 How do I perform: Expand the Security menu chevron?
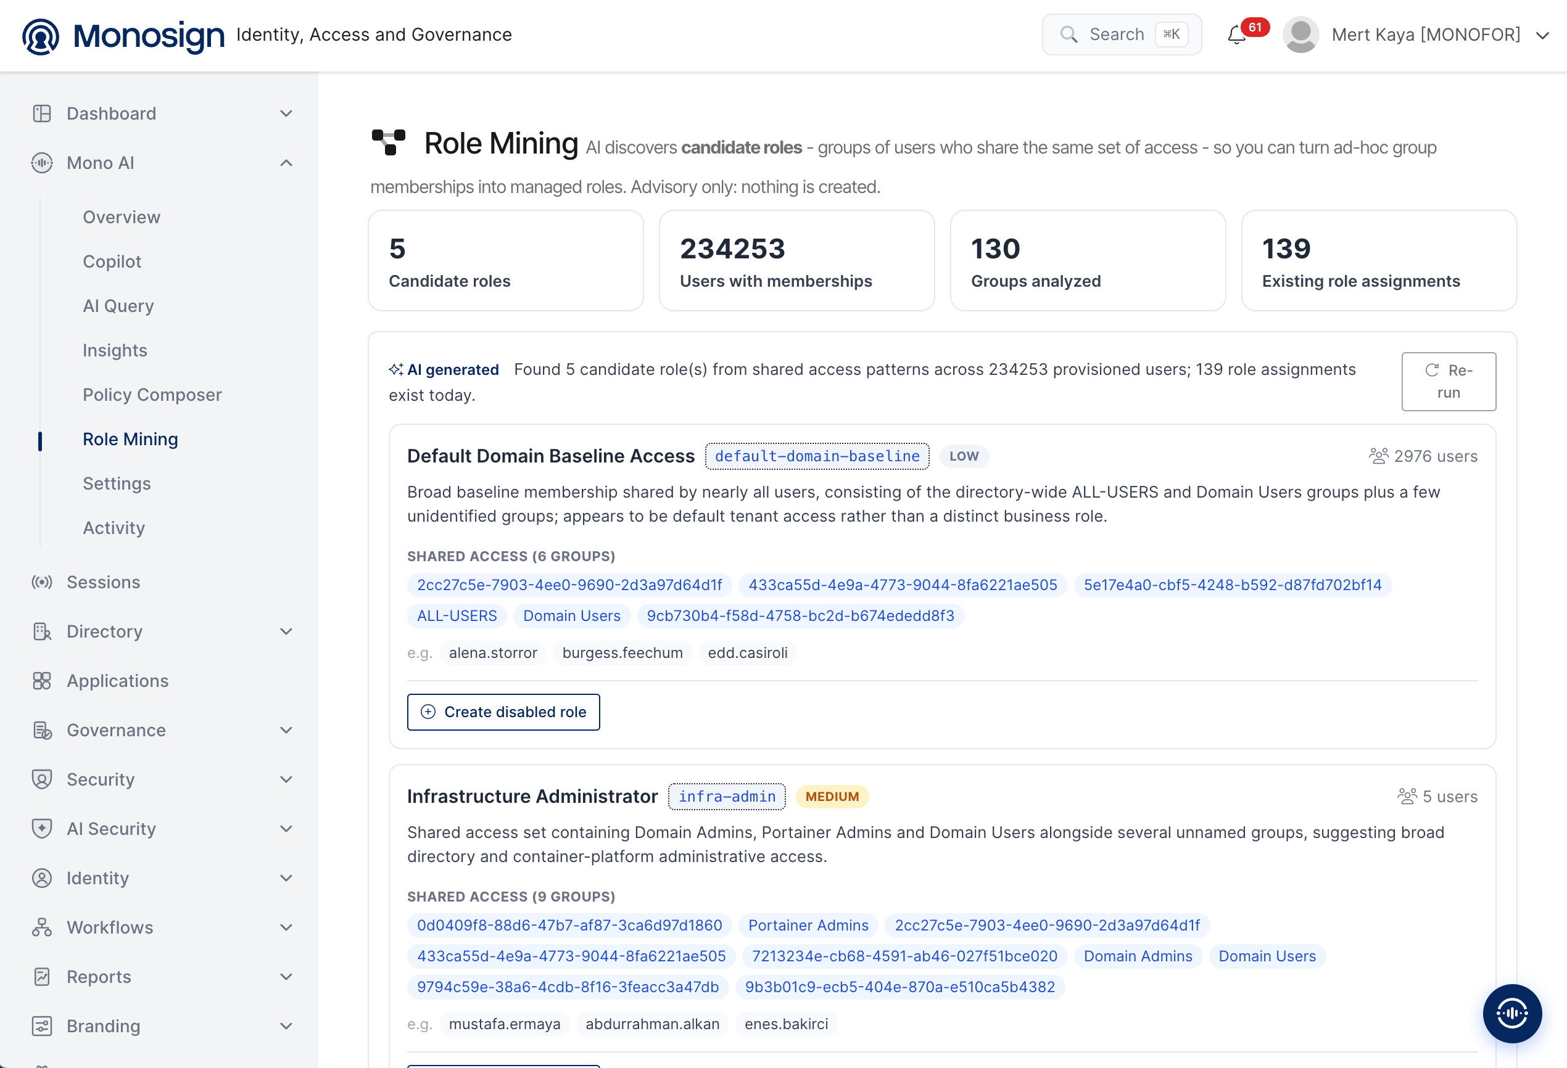(286, 779)
